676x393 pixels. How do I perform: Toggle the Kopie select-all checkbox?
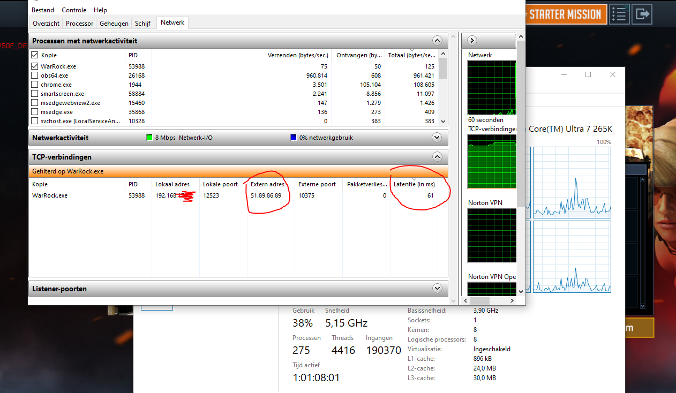(35, 55)
